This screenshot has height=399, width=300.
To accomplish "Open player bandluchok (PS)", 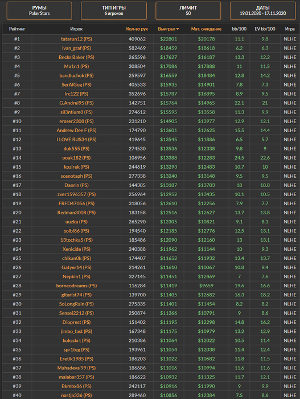I will click(76, 76).
